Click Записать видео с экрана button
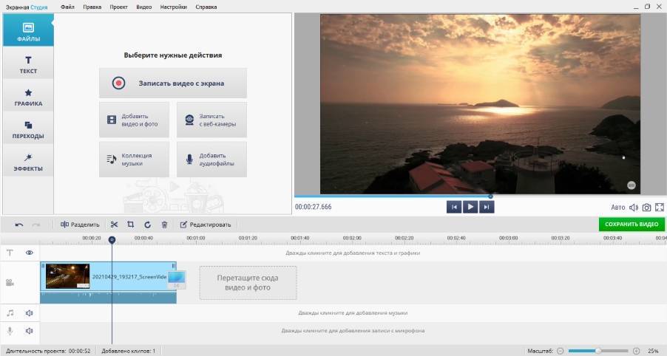Viewport: 667px width, 356px height. click(173, 83)
